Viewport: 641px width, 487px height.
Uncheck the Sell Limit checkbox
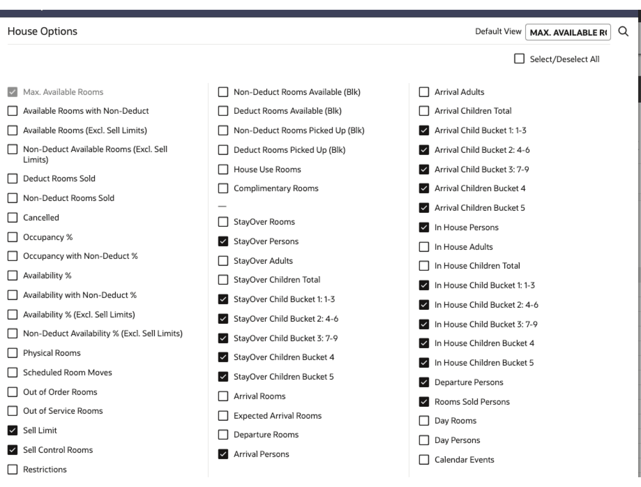13,430
